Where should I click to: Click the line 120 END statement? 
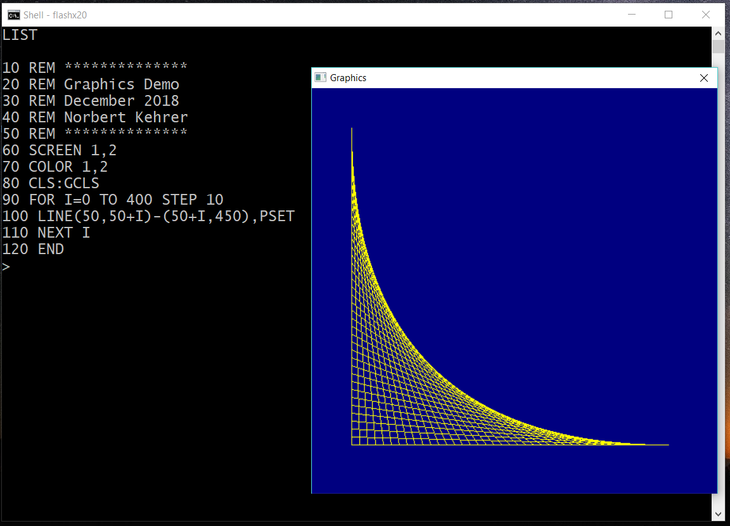(x=33, y=249)
